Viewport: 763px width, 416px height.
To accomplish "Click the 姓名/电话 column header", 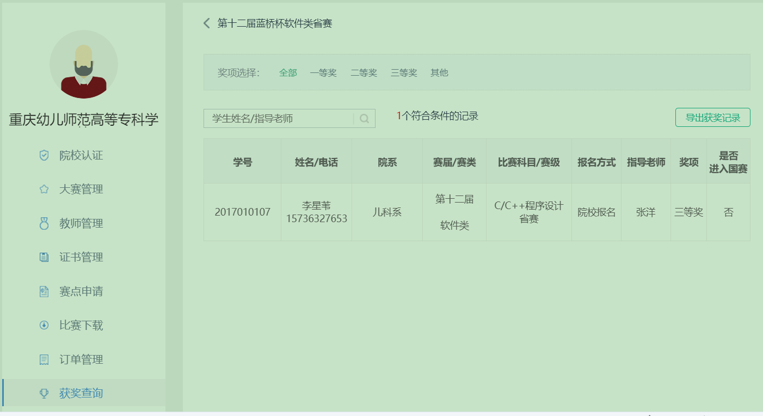I will click(316, 162).
